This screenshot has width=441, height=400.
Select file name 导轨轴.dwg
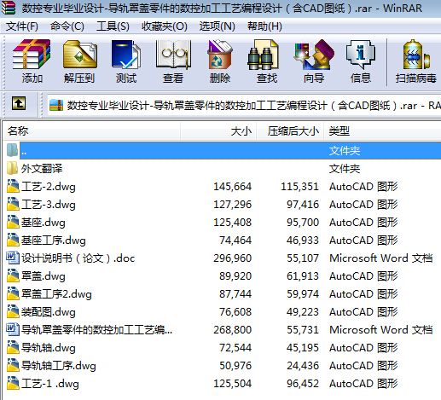coord(49,348)
